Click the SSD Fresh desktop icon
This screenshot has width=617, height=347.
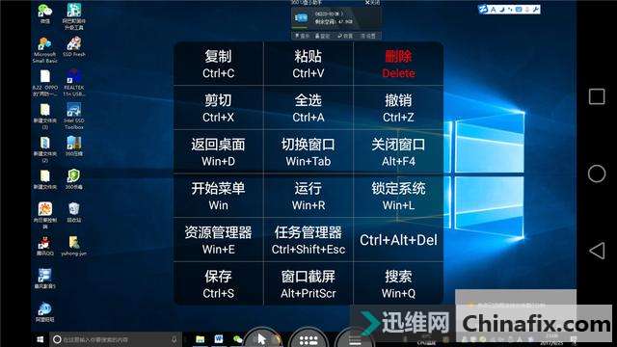click(74, 46)
